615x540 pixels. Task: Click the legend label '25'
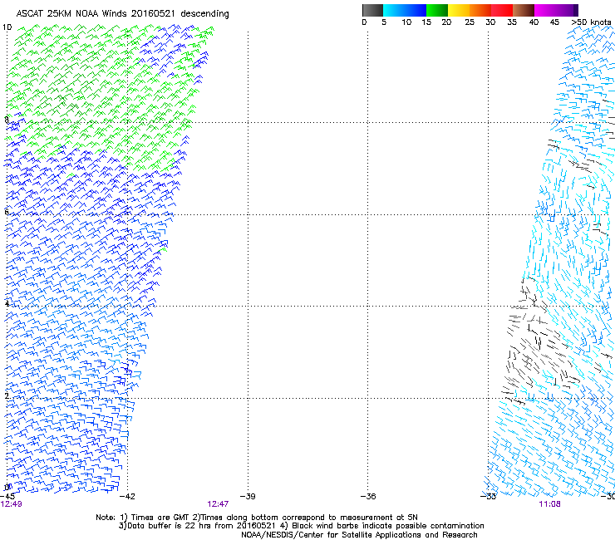(470, 22)
